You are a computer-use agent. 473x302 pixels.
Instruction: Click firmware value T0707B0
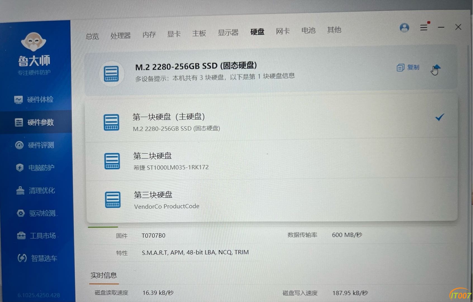153,236
